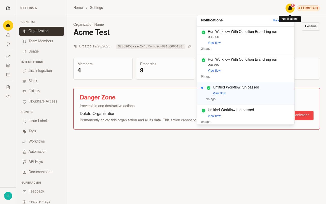This screenshot has width=326, height=204.
Task: Click the External Org badge
Action: (x=308, y=8)
